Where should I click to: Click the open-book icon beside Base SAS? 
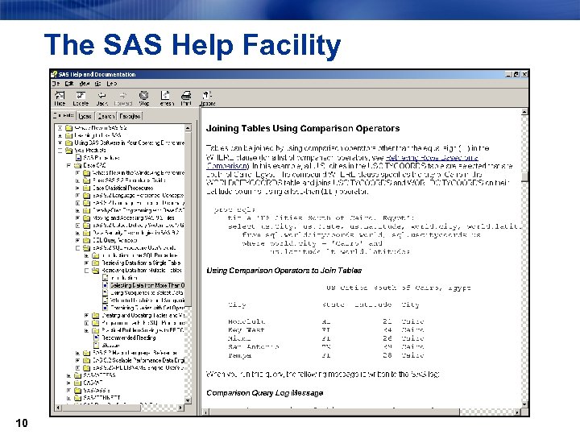pyautogui.click(x=77, y=165)
